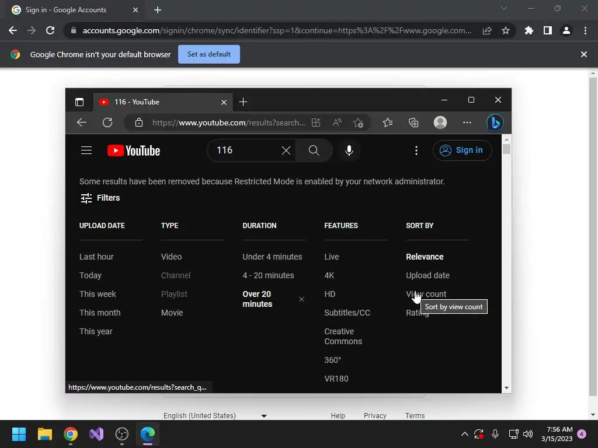Clear the YouTube search box text
This screenshot has width=598, height=448.
(x=286, y=150)
